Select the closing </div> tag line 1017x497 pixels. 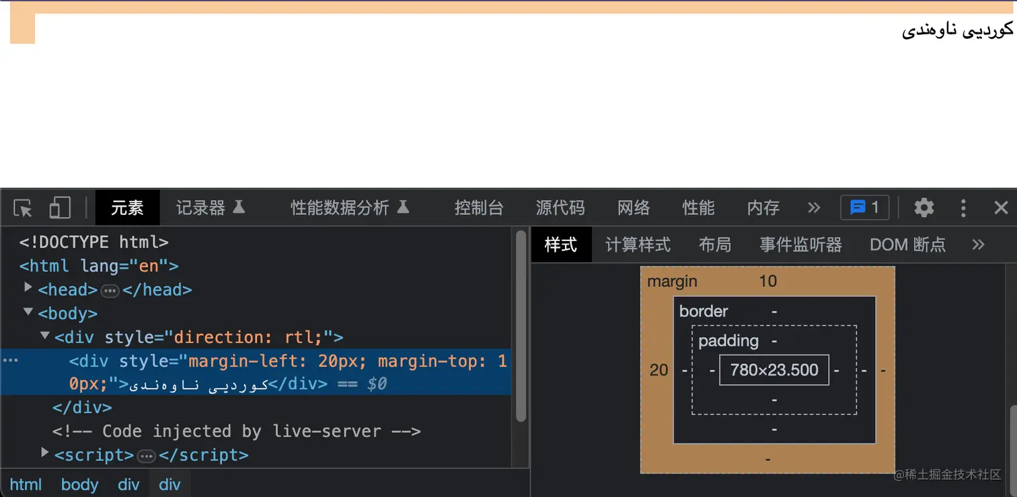[82, 408]
